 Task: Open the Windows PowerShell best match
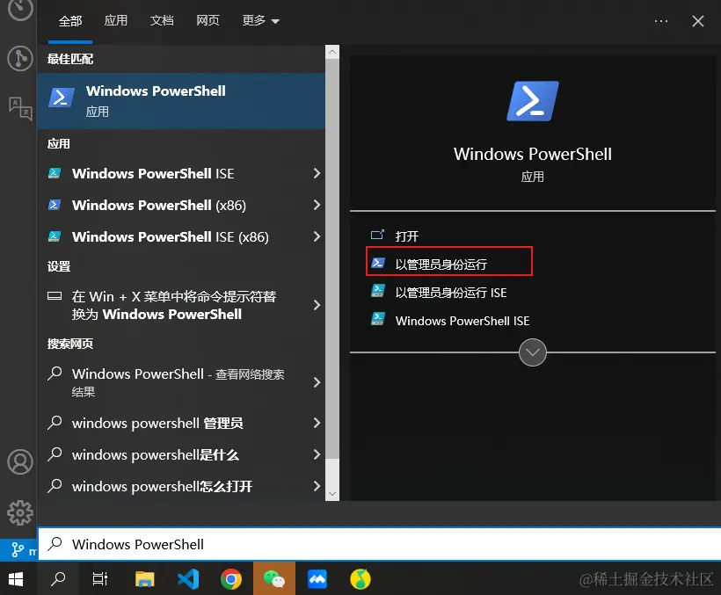181,100
